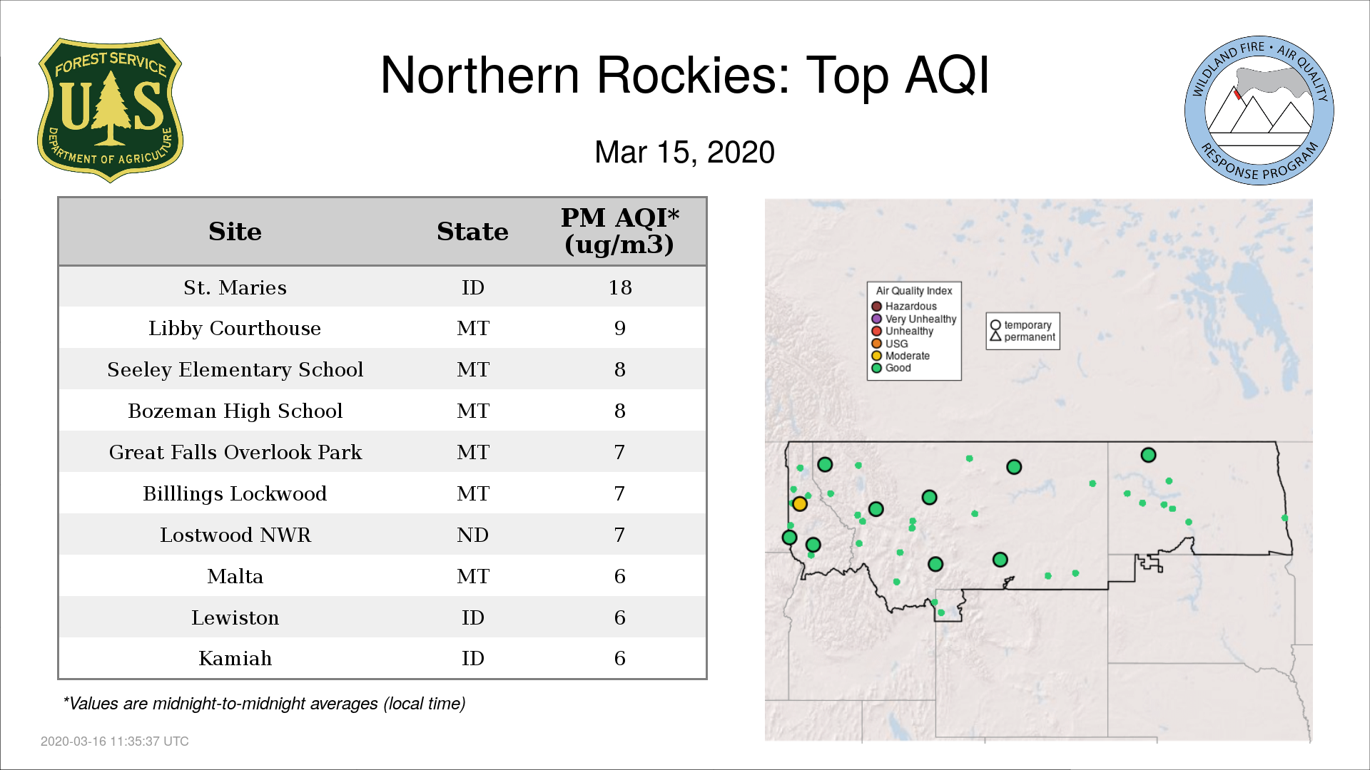Viewport: 1370px width, 770px height.
Task: Click the AQI value 18 for St. Maries
Action: pos(619,287)
